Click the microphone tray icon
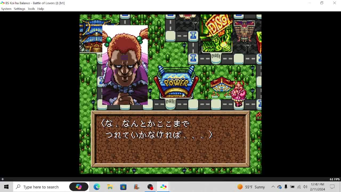 286,187
